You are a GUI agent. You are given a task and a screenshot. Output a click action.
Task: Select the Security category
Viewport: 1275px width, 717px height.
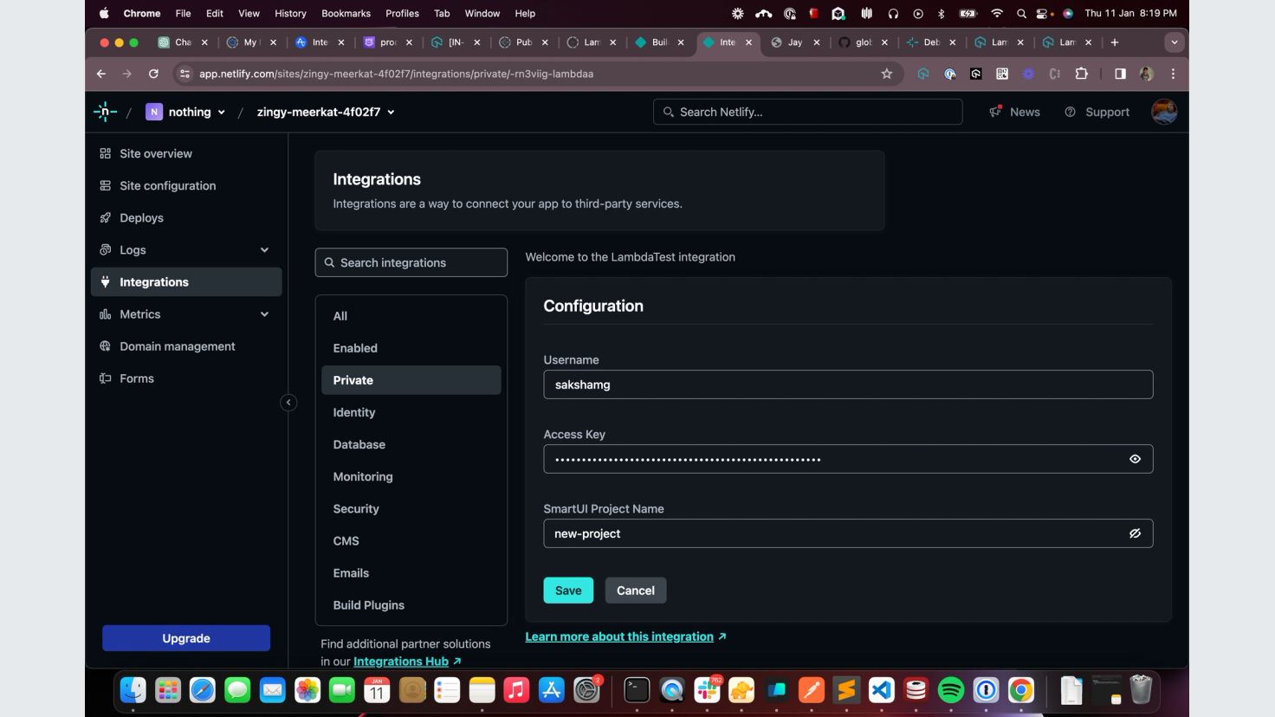pos(411,508)
